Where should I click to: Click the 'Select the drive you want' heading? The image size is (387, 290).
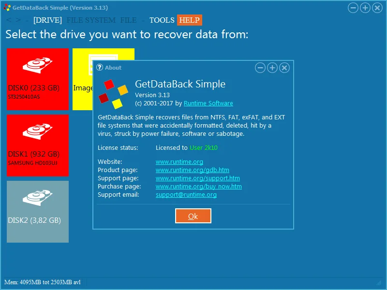(x=127, y=34)
